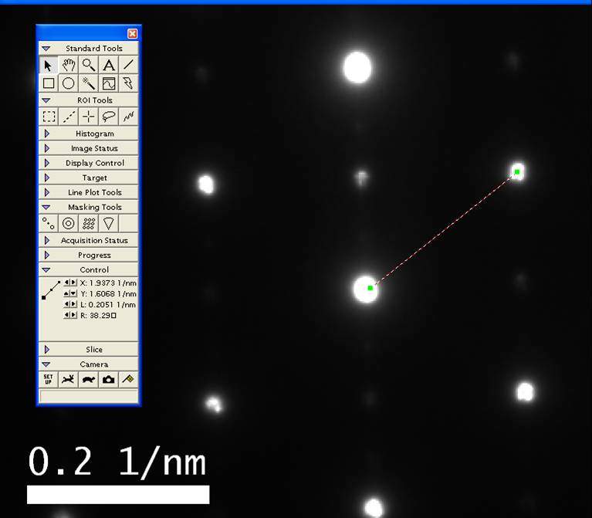Select the magic wand tool
The width and height of the screenshot is (592, 518).
pos(88,83)
